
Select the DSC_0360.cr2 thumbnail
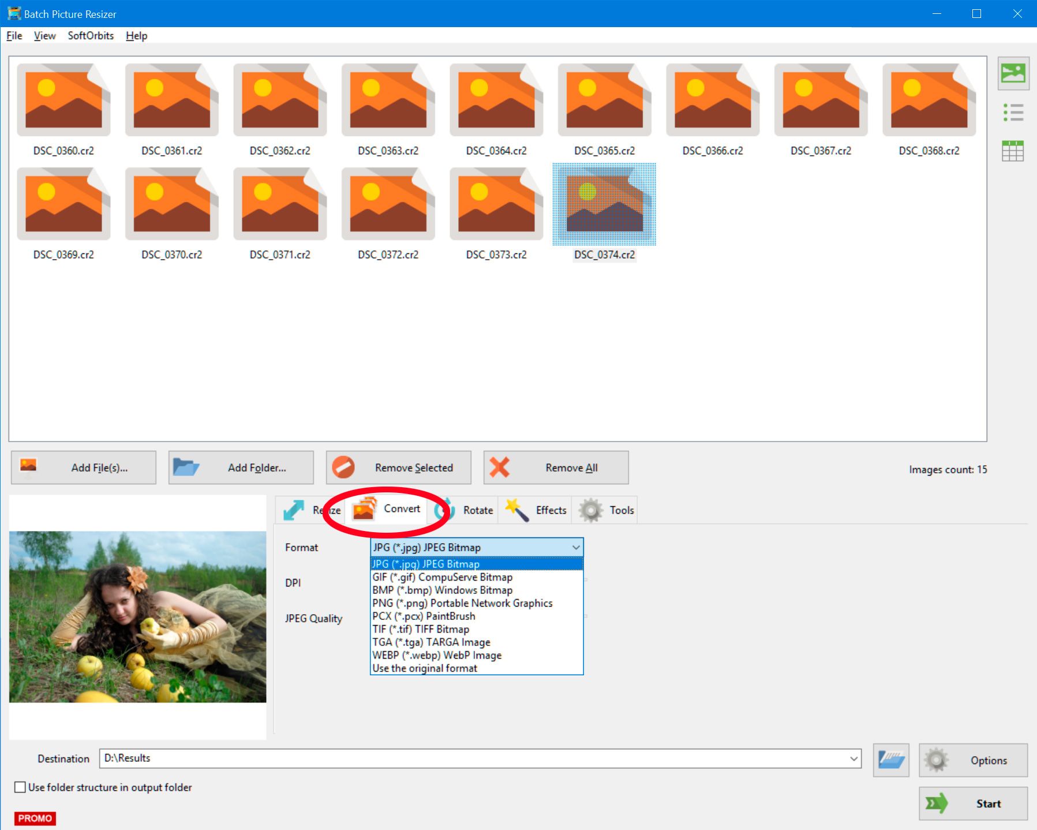pos(63,101)
